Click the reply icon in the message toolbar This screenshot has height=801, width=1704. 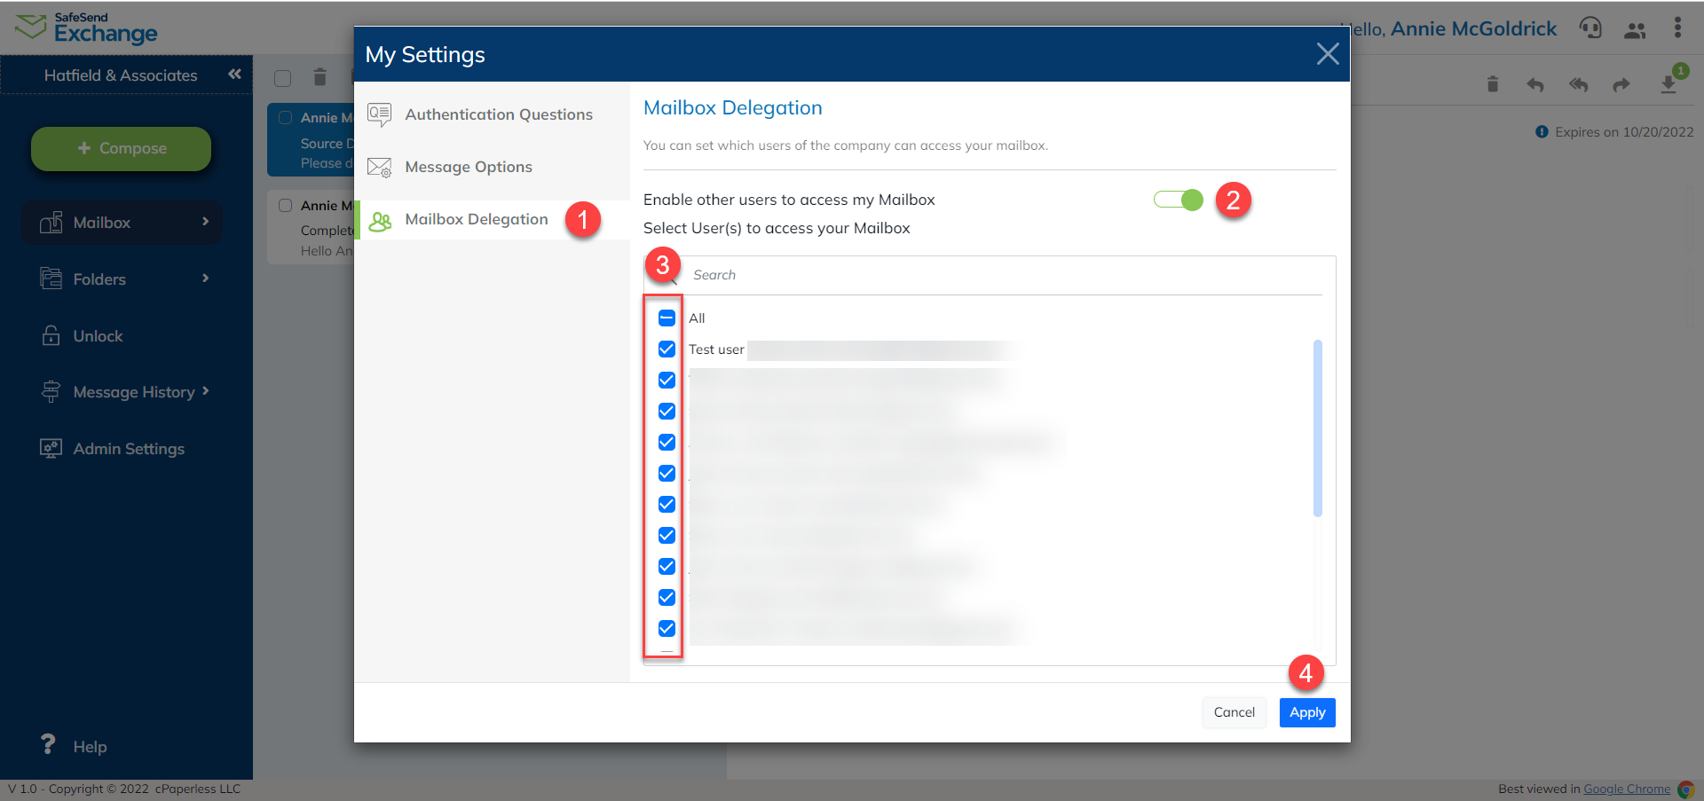pyautogui.click(x=1534, y=84)
